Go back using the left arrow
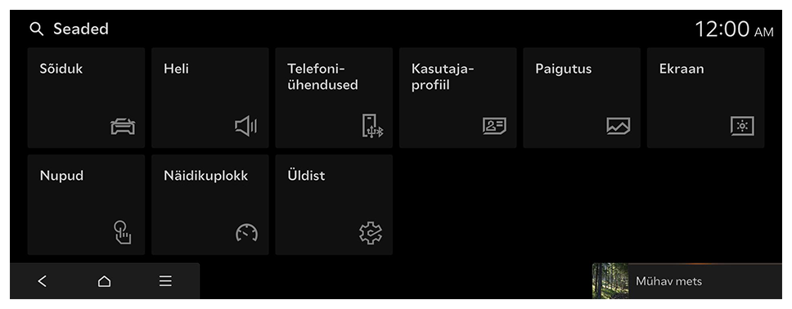 point(43,281)
